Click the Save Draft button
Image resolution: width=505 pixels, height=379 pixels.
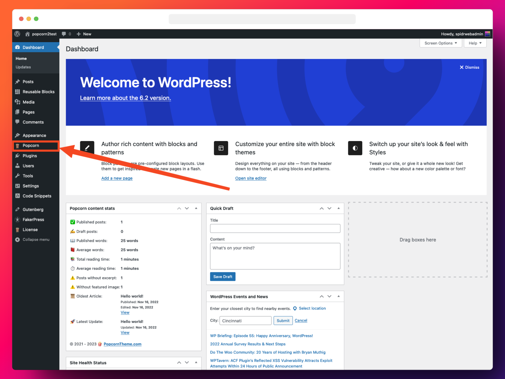coord(223,276)
